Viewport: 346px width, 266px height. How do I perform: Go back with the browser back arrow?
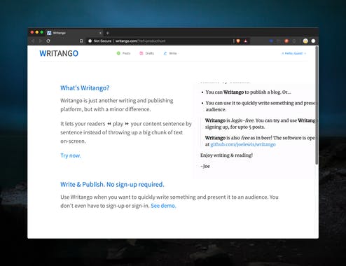[33, 41]
